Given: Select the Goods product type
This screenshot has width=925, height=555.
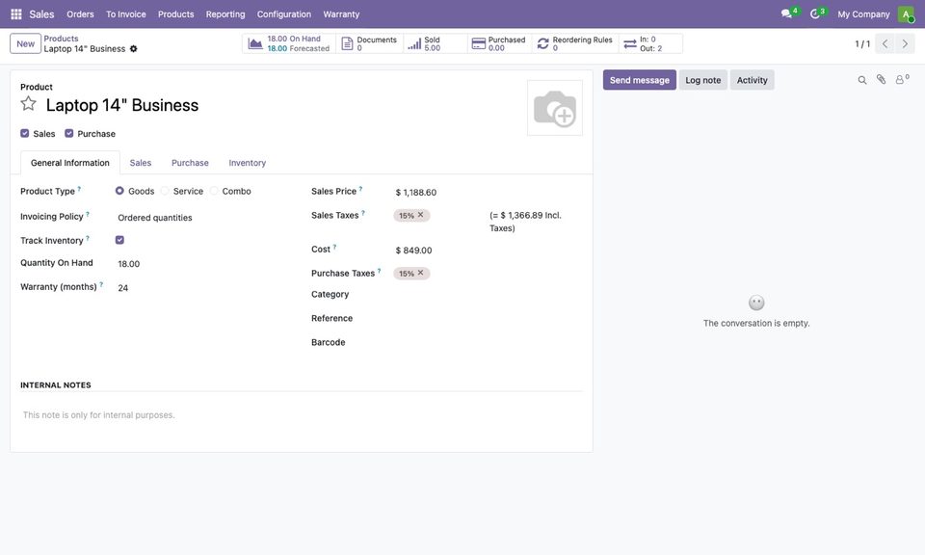Looking at the screenshot, I should tap(119, 191).
